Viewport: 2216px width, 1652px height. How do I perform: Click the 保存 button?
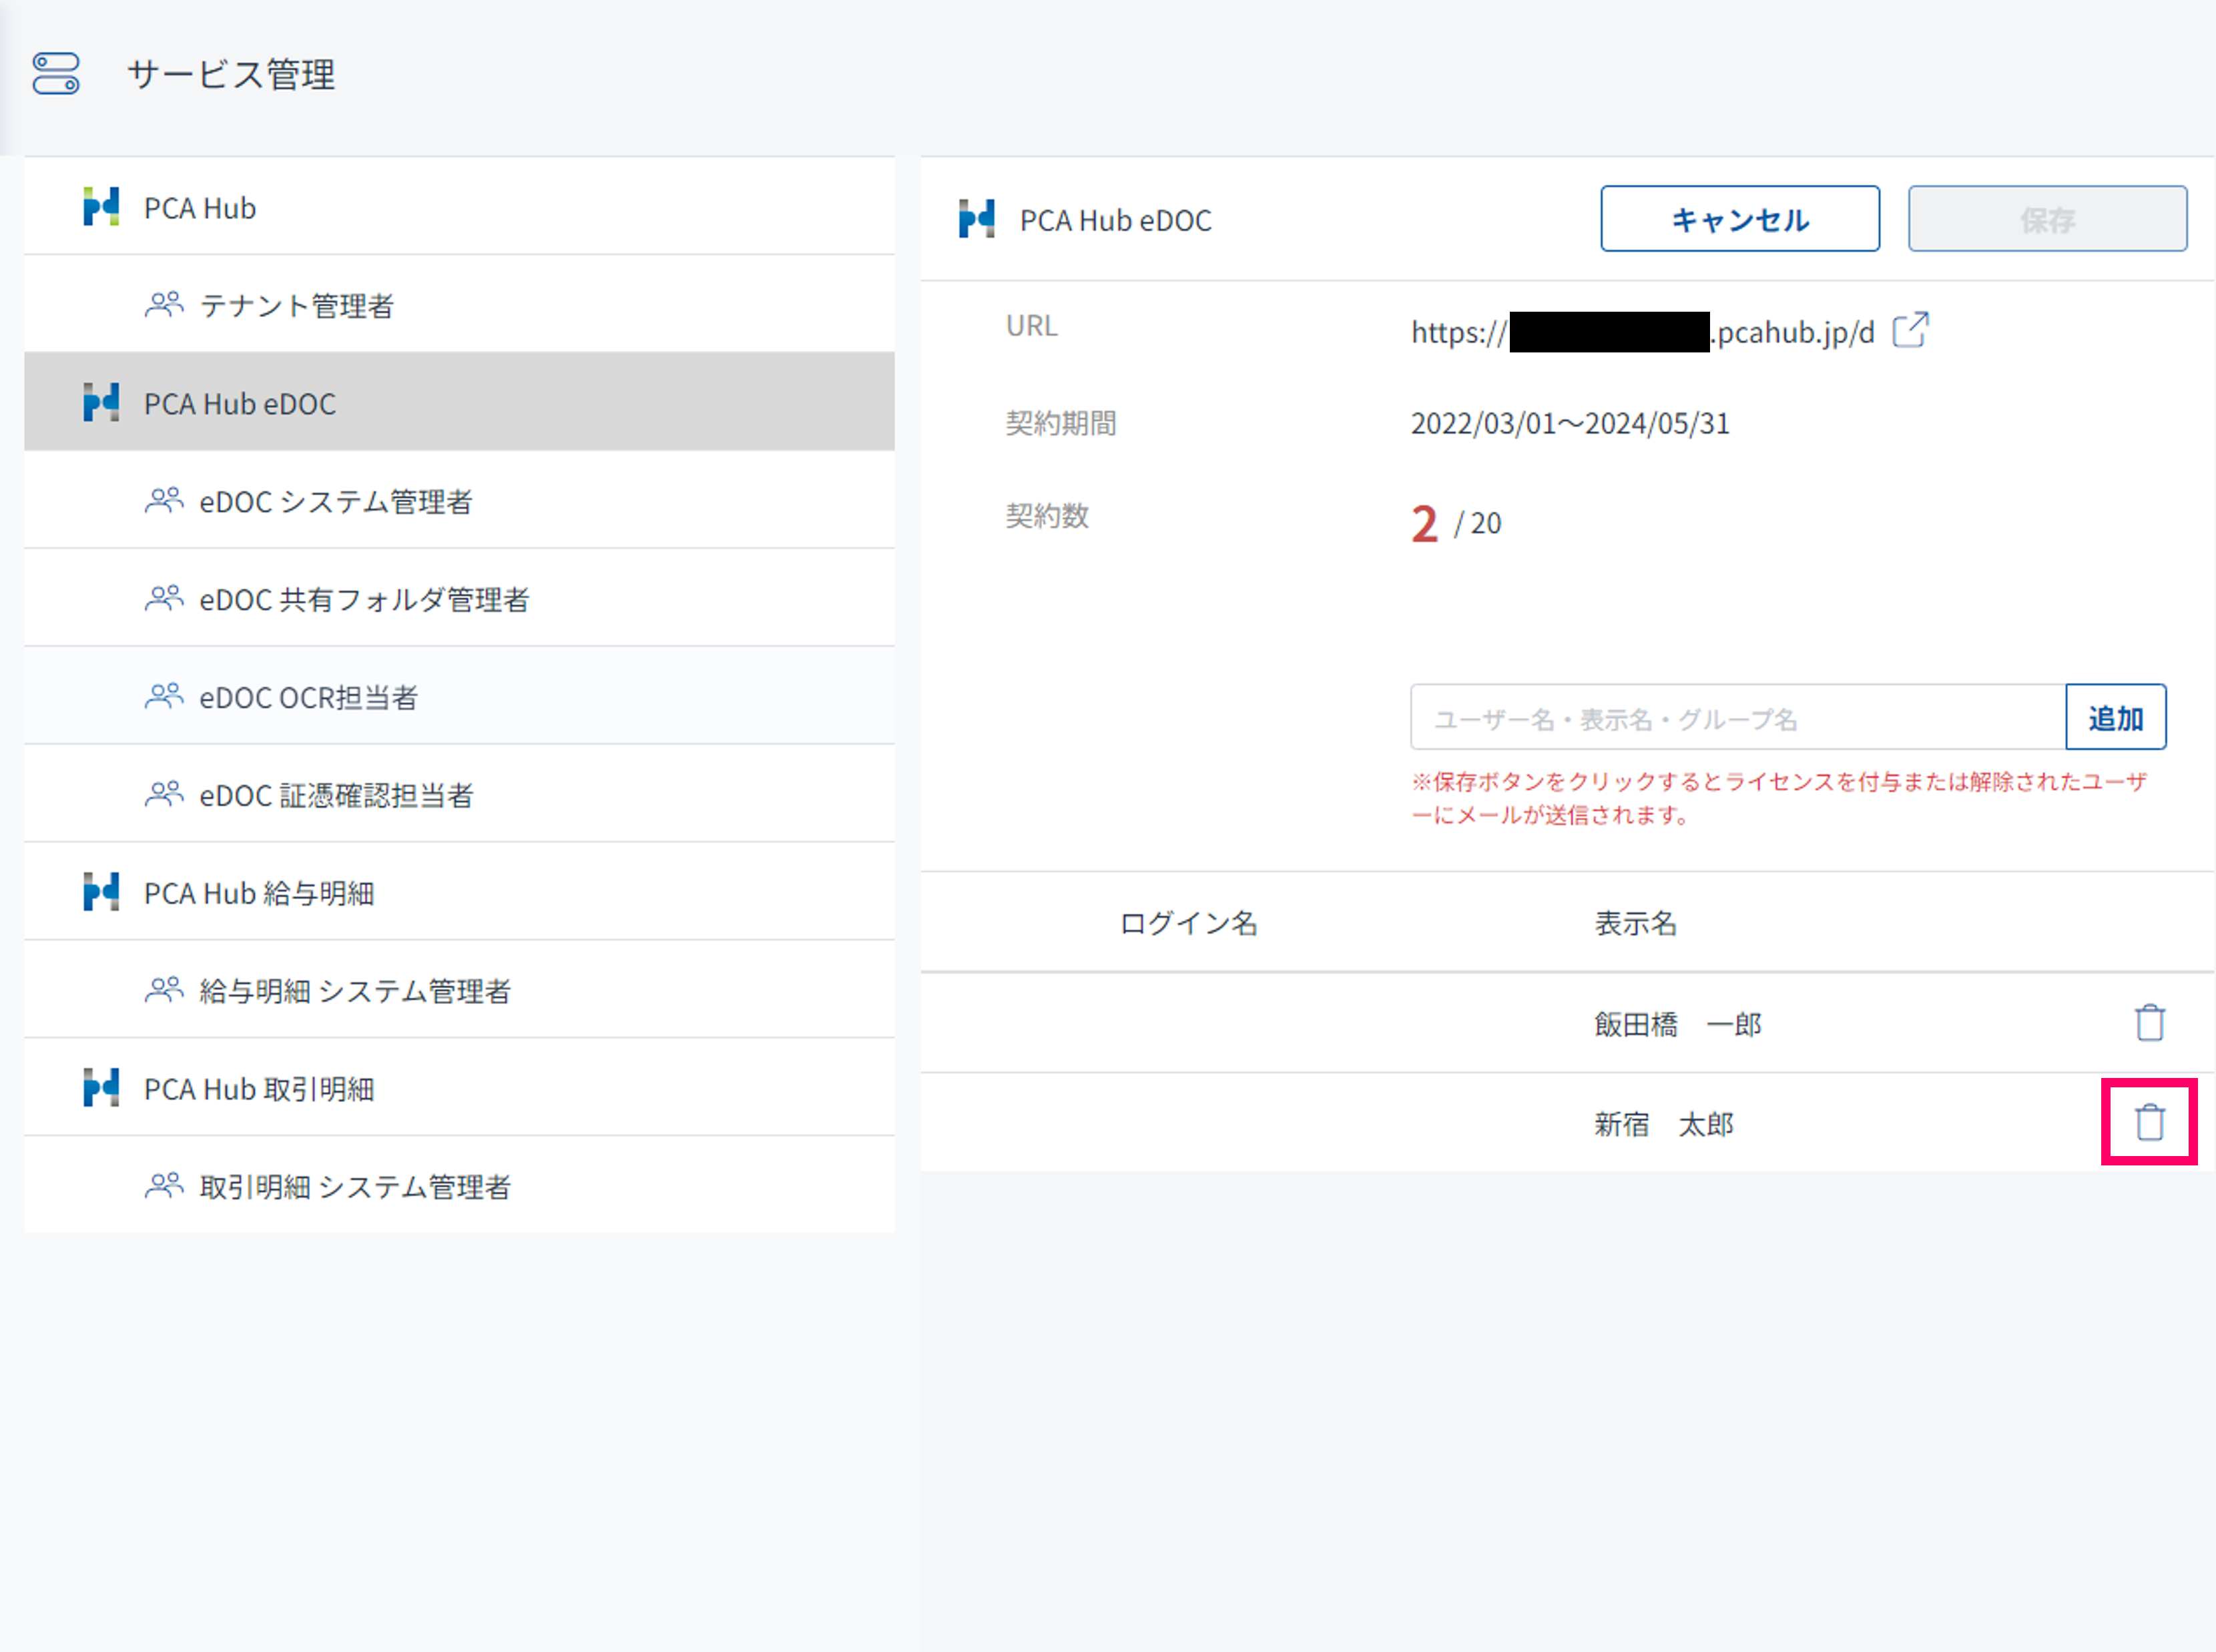tap(2046, 219)
